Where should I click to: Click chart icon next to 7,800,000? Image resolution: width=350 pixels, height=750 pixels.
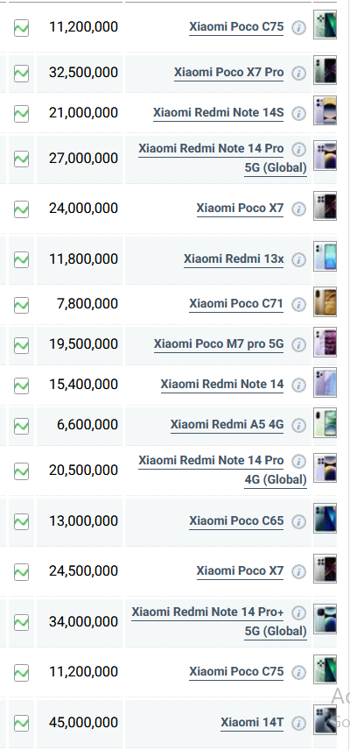coord(21,305)
